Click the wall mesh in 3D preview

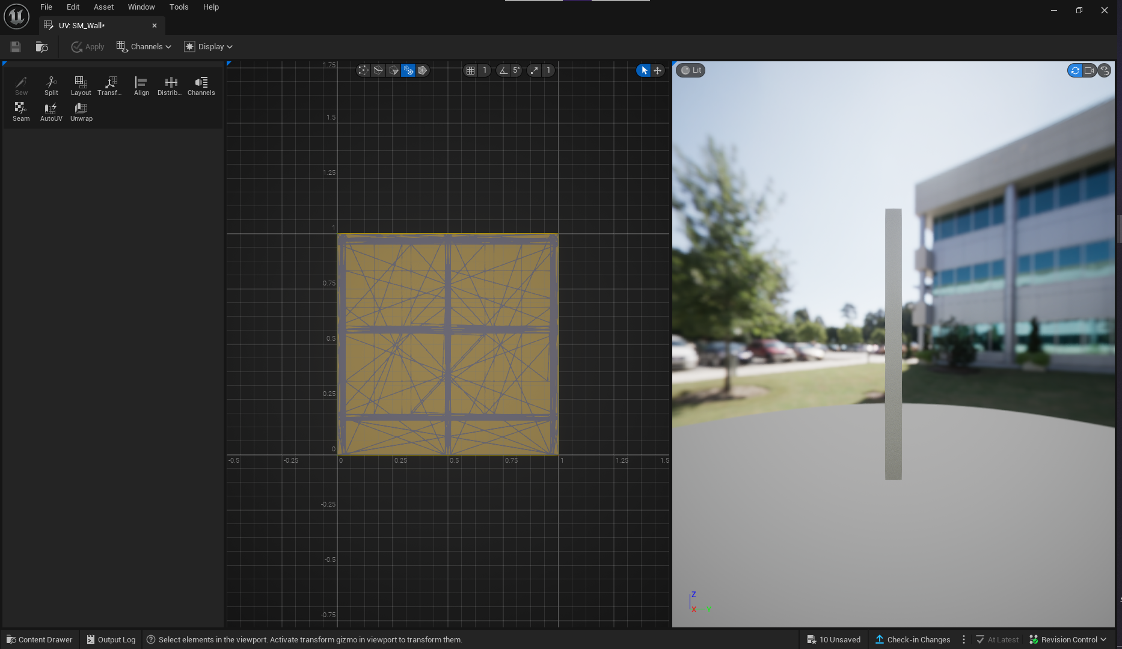pyautogui.click(x=893, y=344)
